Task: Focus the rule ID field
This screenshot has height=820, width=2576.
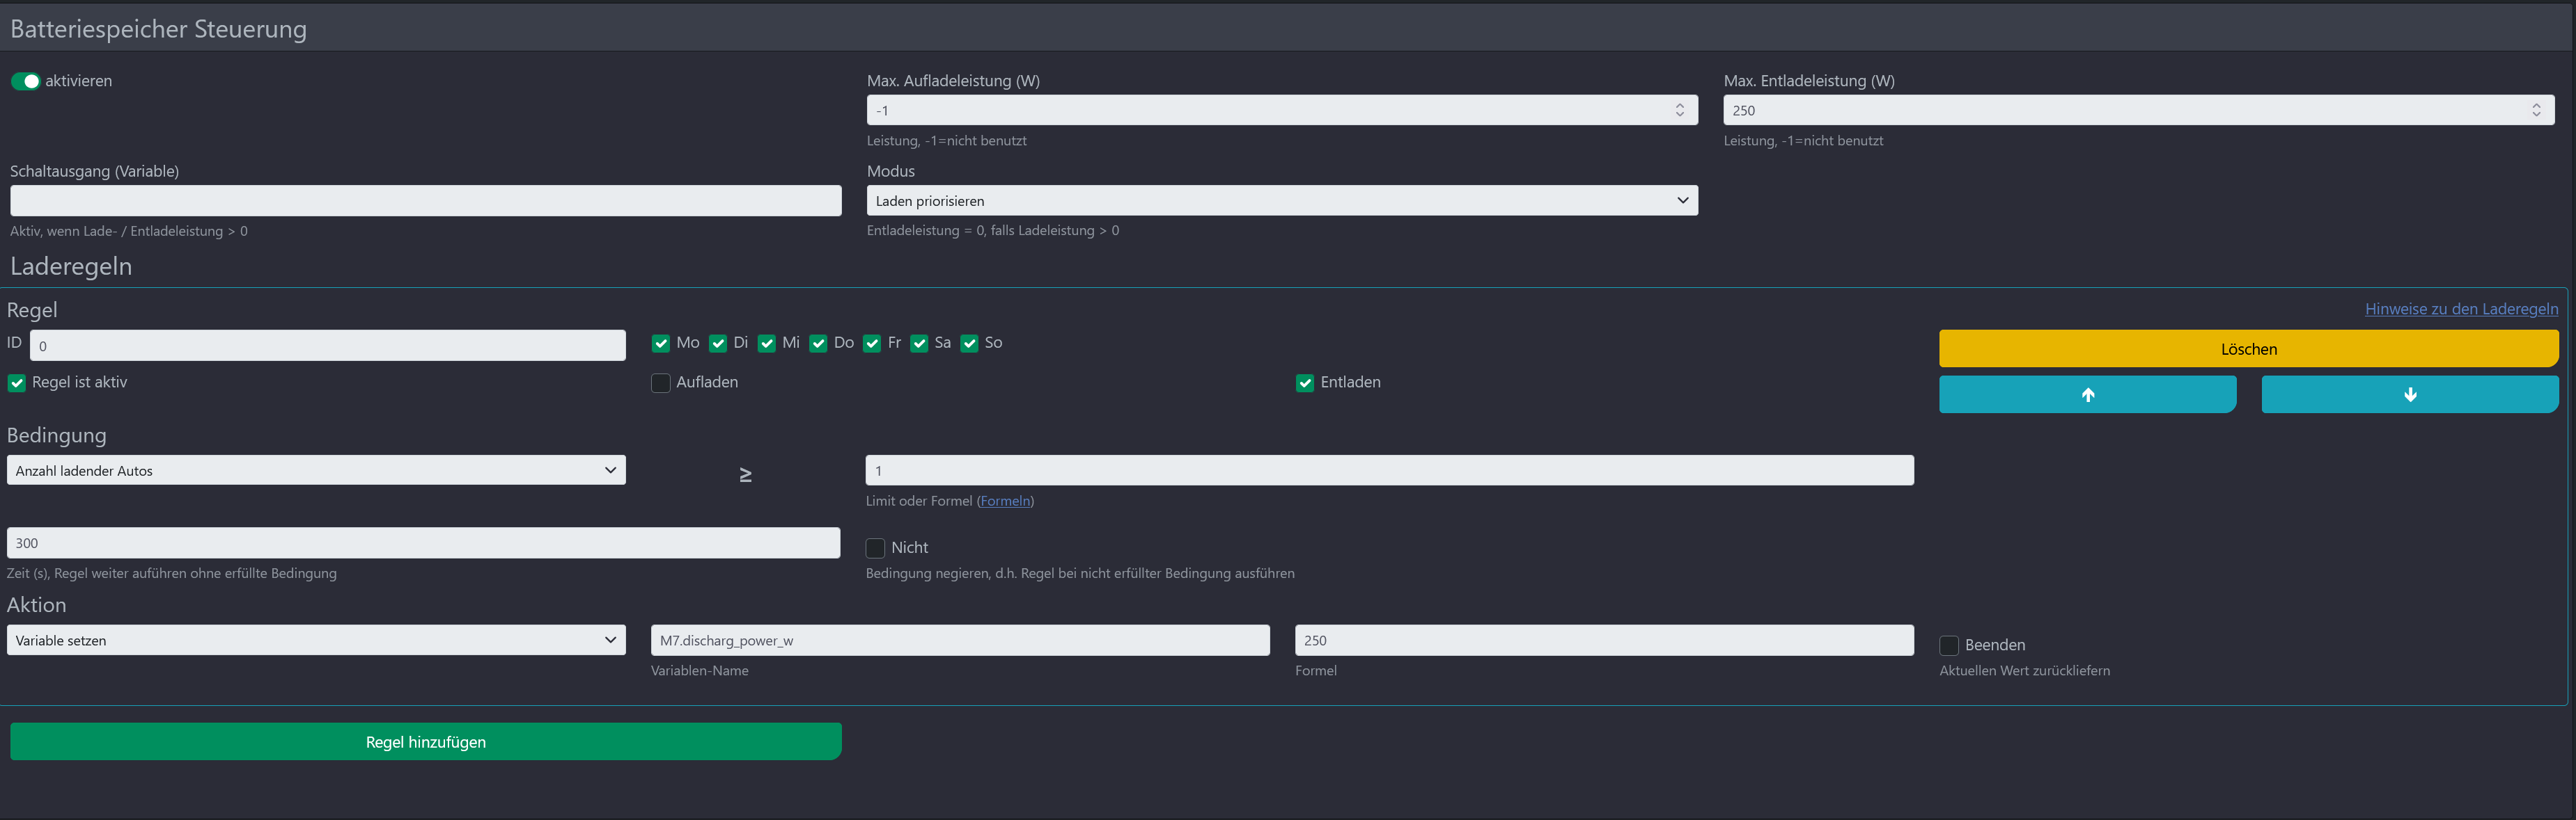Action: point(328,346)
